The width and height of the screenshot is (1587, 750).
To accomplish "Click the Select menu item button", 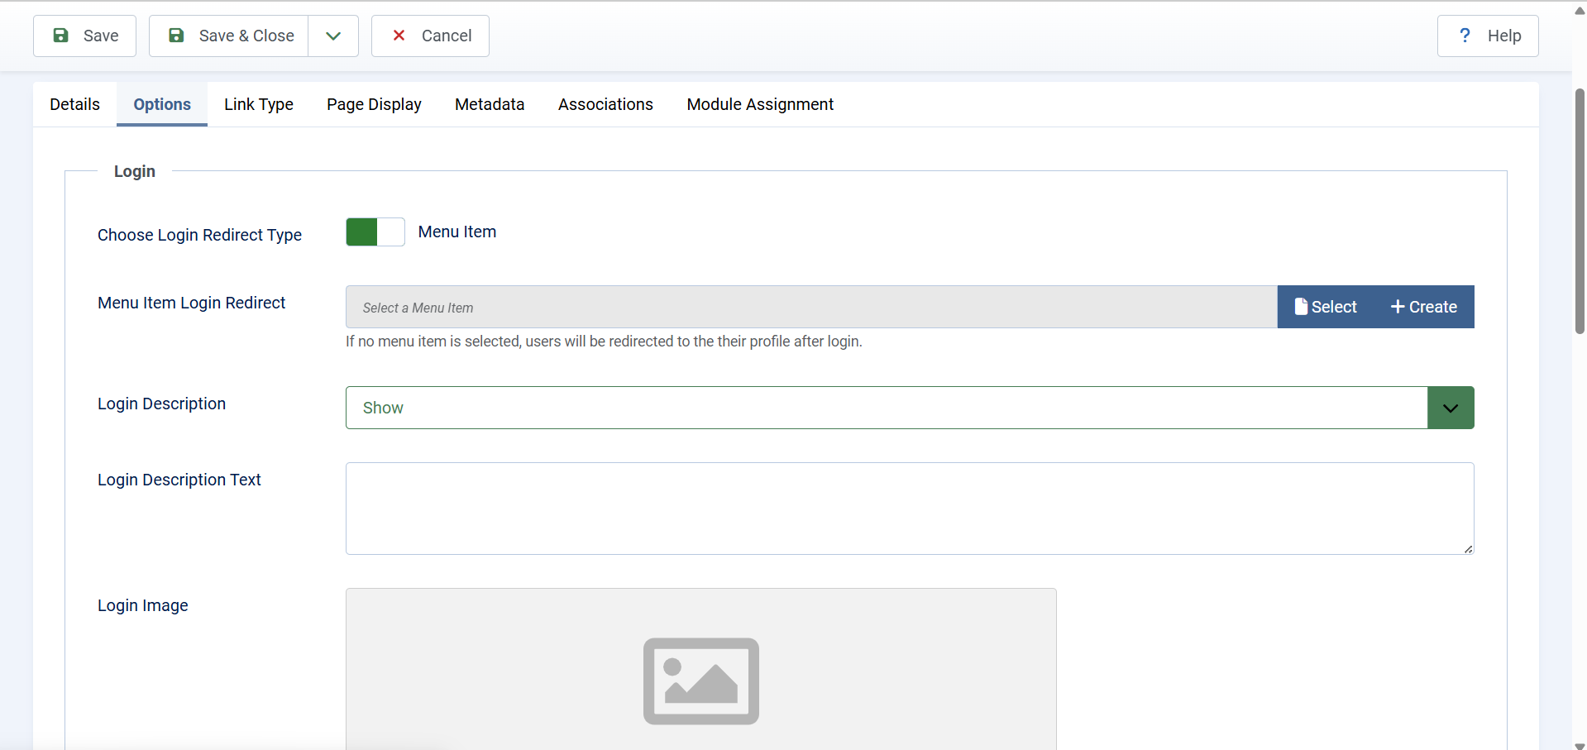I will pyautogui.click(x=1326, y=307).
